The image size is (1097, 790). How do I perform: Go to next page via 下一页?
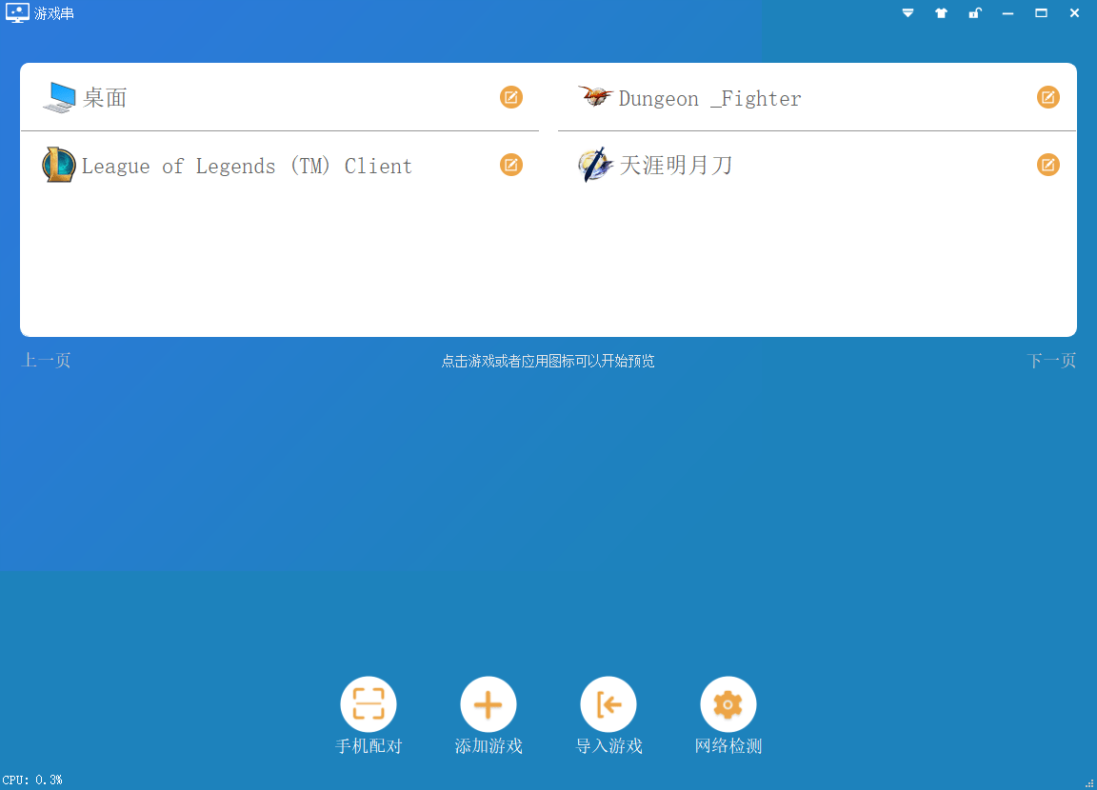pos(1051,361)
